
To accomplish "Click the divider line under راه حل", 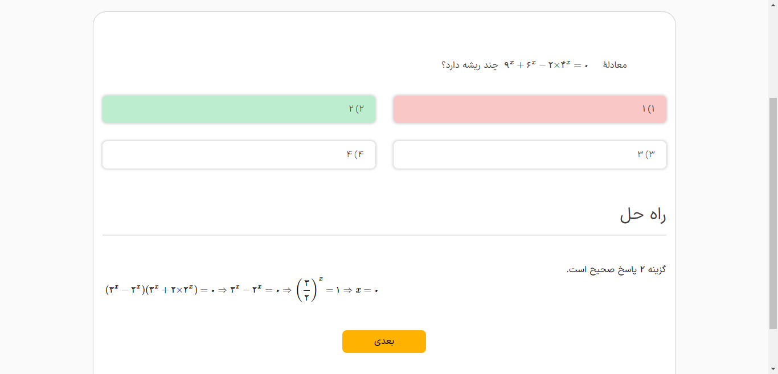I will (384, 235).
